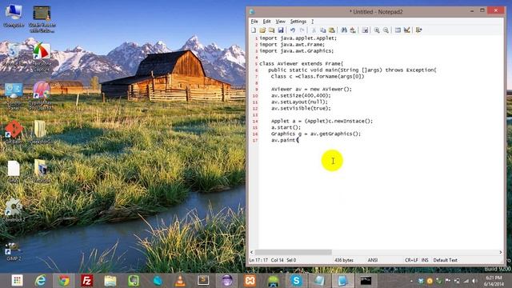Click the horizontal scrollbar left arrow
The image size is (512, 288).
(251, 252)
